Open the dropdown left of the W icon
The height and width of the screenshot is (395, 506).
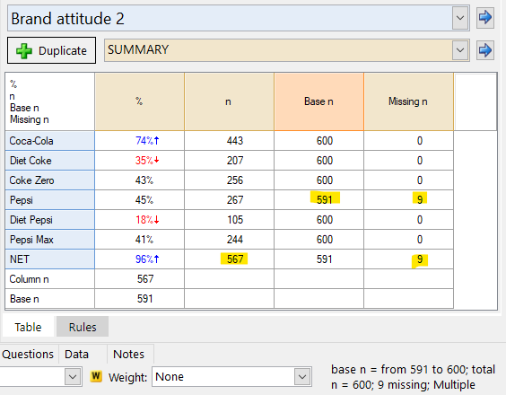tap(73, 376)
